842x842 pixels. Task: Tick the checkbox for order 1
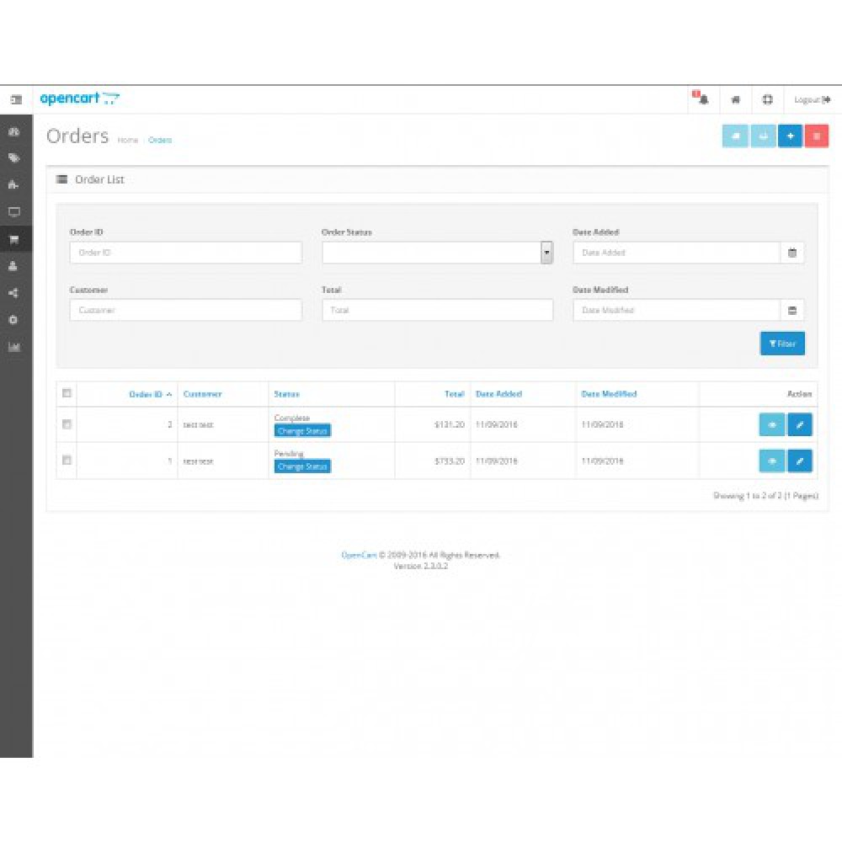(67, 458)
